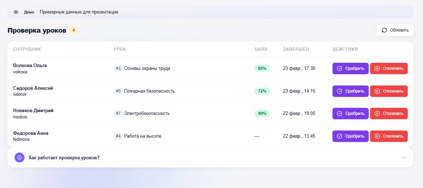
Task: Click the Сотрудник column header
Action: [x=27, y=49]
